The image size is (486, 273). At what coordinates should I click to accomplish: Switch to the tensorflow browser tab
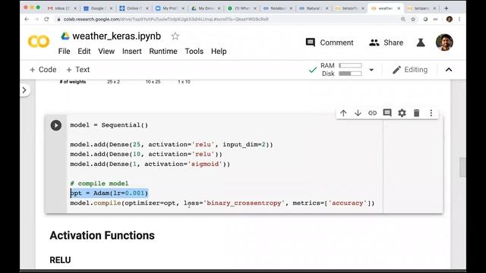pos(350,8)
